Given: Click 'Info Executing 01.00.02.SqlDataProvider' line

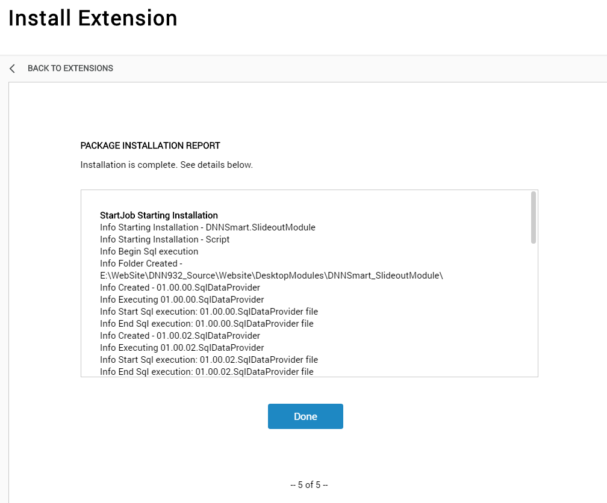Looking at the screenshot, I should [x=182, y=347].
